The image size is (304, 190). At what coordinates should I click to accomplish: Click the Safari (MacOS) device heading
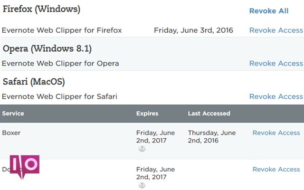pos(34,82)
